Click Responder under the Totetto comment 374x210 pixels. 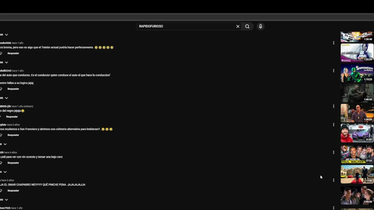13,53
